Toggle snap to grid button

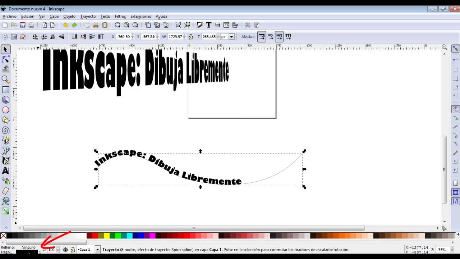click(455, 192)
